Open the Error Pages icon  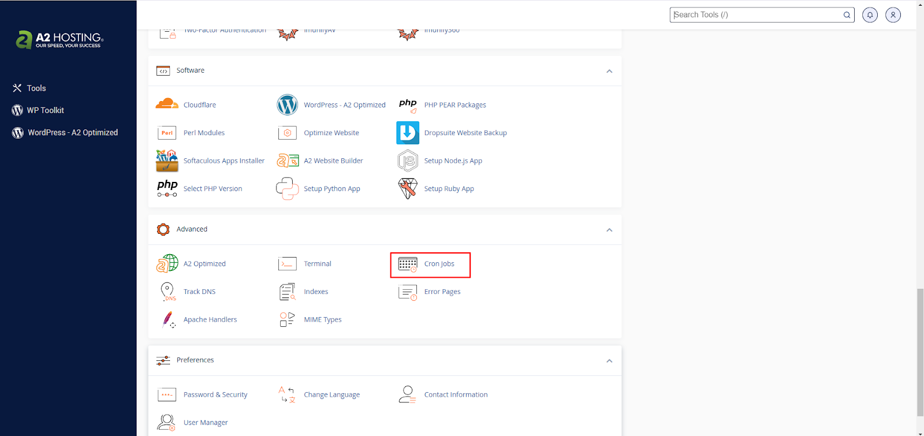click(x=408, y=292)
